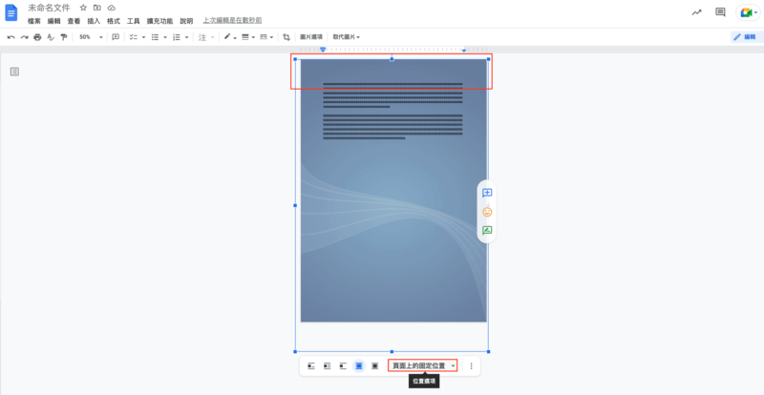Open the activity trend icon
764x395 pixels.
tap(696, 12)
